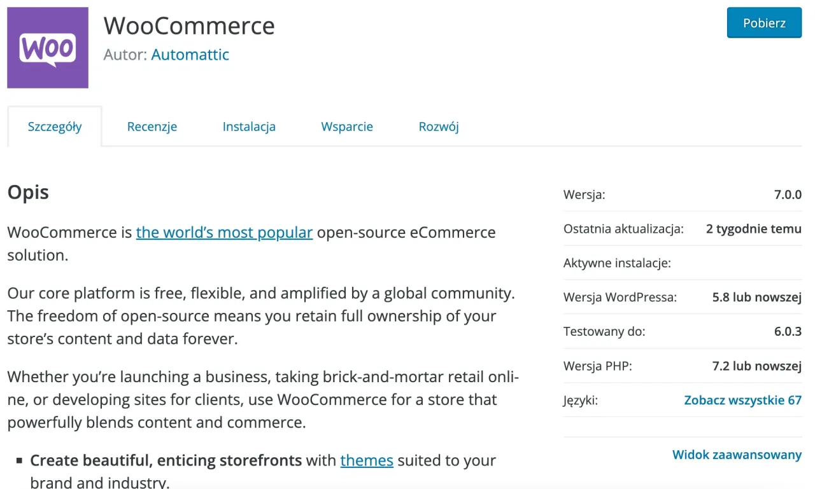
Task: View the Wsparcie tab
Action: click(346, 127)
